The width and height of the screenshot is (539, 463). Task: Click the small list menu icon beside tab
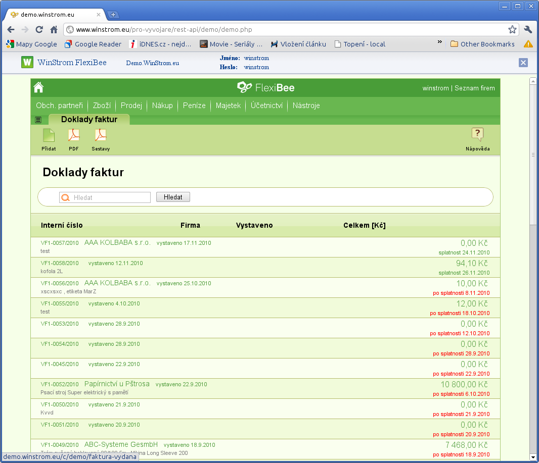[x=38, y=120]
